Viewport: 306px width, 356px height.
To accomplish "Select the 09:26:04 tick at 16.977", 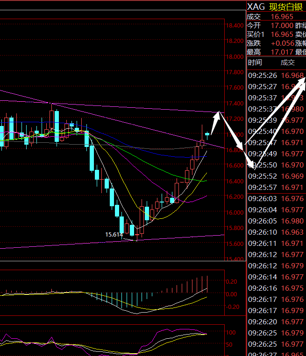I will [276, 210].
